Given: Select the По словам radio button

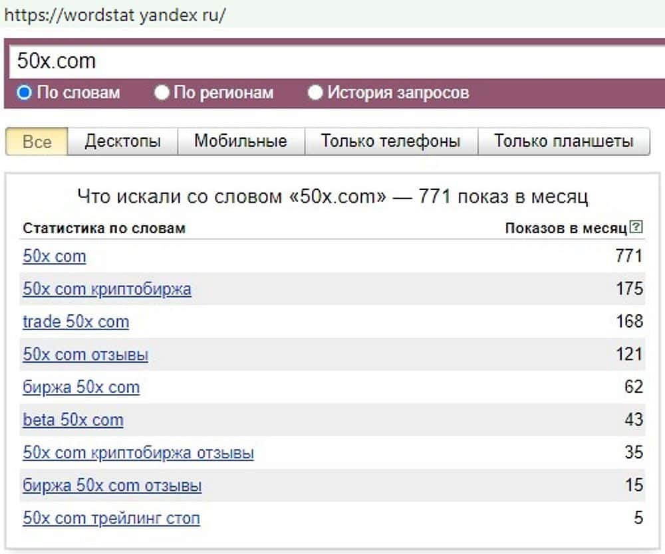Looking at the screenshot, I should point(25,92).
